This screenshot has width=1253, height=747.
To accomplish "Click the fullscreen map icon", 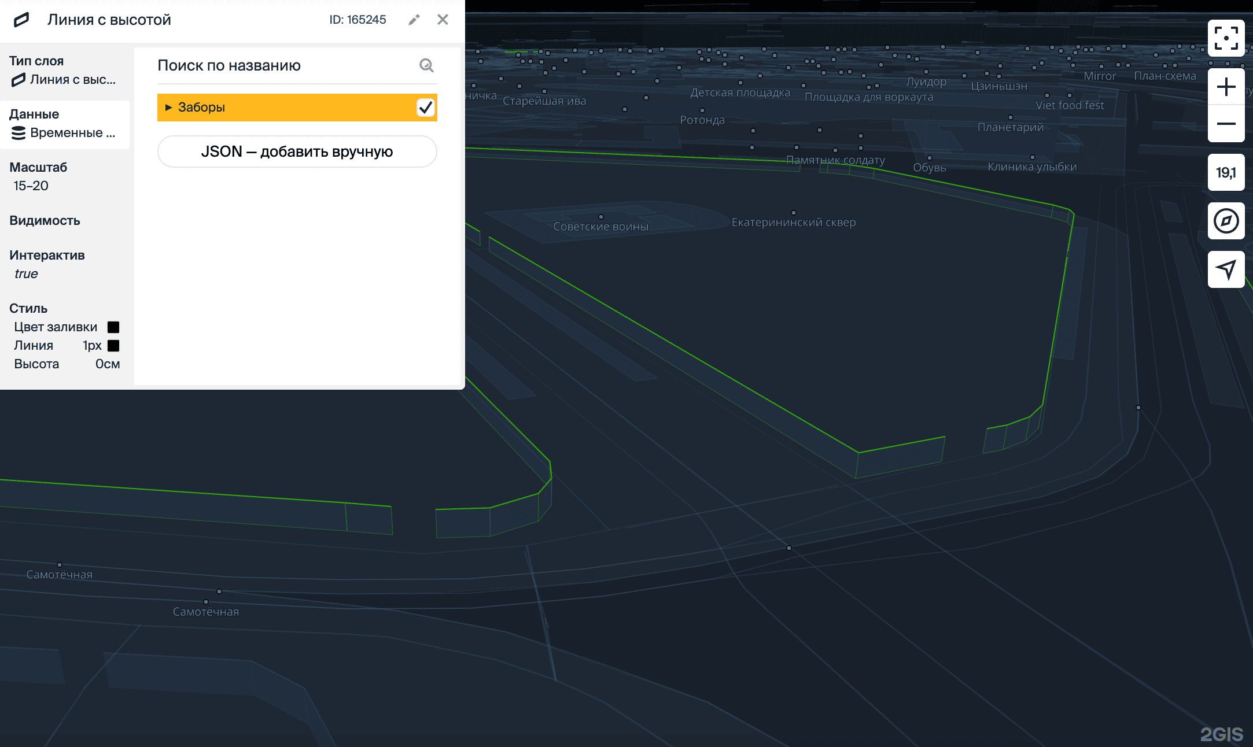I will 1226,38.
